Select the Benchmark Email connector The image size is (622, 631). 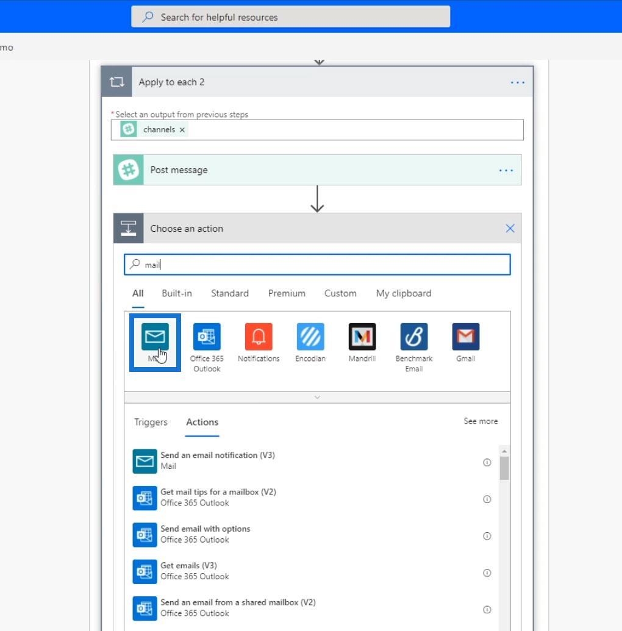click(414, 337)
